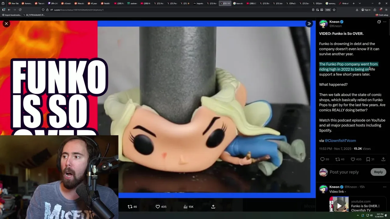This screenshot has height=219, width=390.
Task: Click the x.com address bar URL
Action: tap(79, 10)
